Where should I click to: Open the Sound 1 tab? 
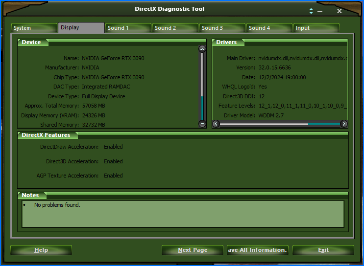click(128, 28)
